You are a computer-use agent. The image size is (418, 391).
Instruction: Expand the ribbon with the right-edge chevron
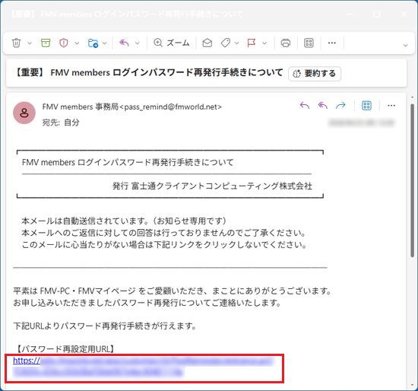[406, 45]
